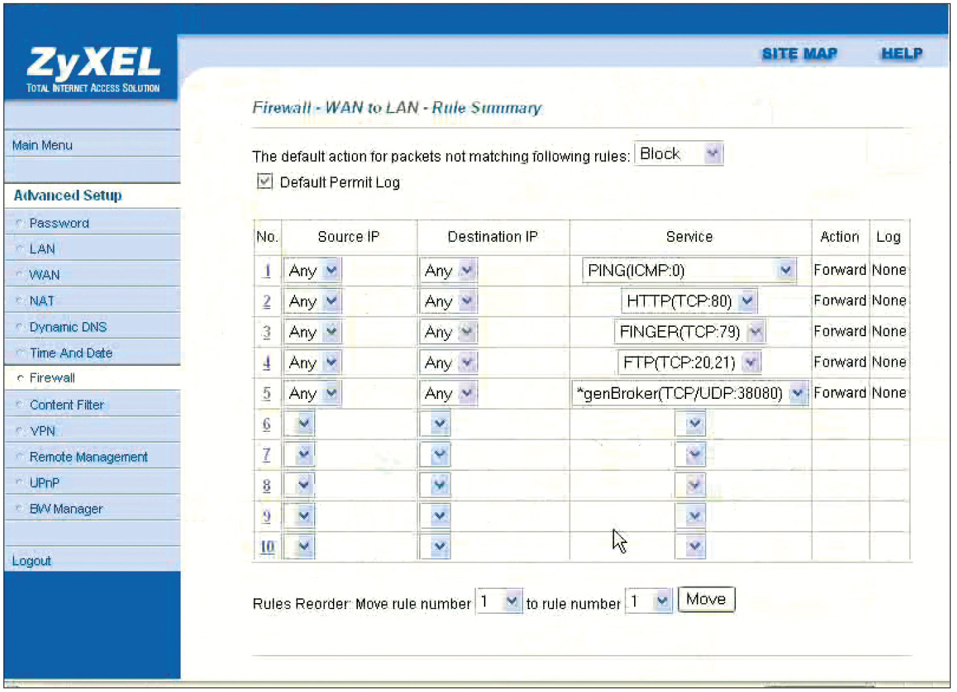Open the WAN setup page
Viewport: 957px width, 692px height.
[44, 275]
